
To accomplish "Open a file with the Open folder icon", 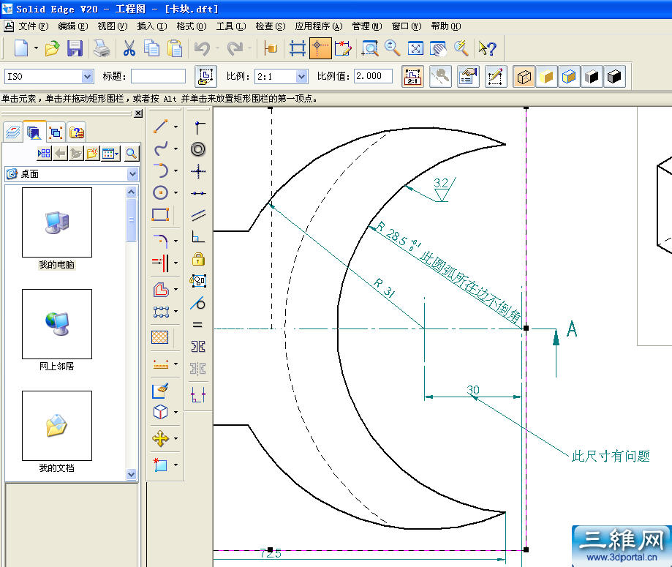I will pyautogui.click(x=53, y=48).
